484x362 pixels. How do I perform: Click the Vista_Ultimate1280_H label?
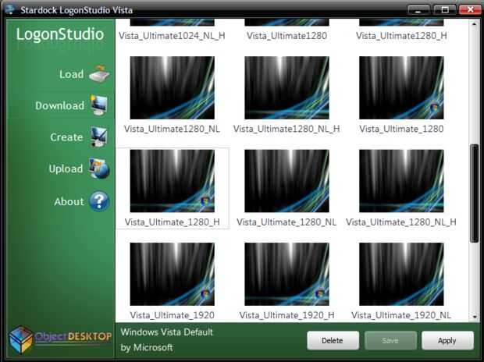401,36
